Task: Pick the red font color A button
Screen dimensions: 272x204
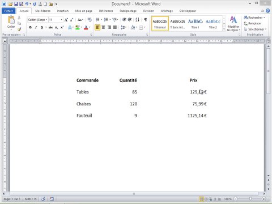Action: tap(86, 27)
